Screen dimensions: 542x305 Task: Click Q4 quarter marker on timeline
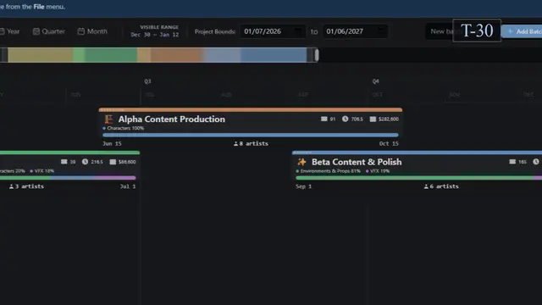(x=376, y=81)
